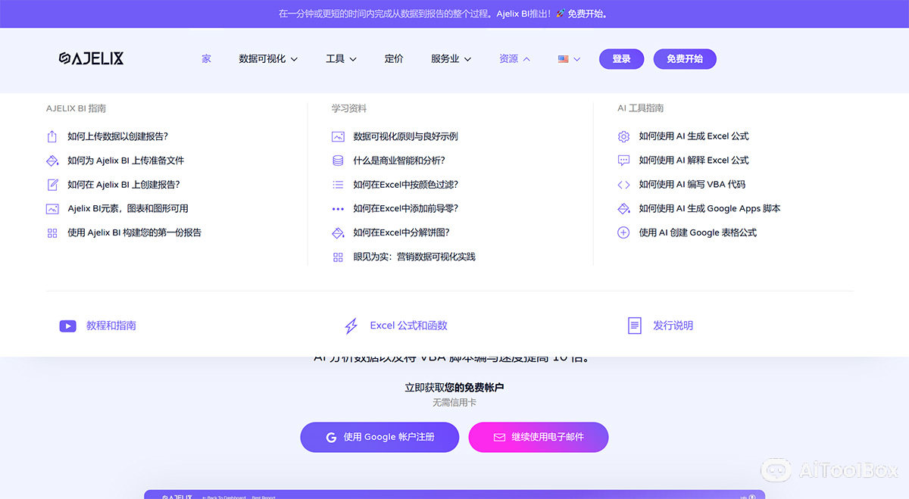Click plus icon beside 使用 AI 创建 Google 表格公式
Screen dimensions: 909x499
click(x=623, y=232)
